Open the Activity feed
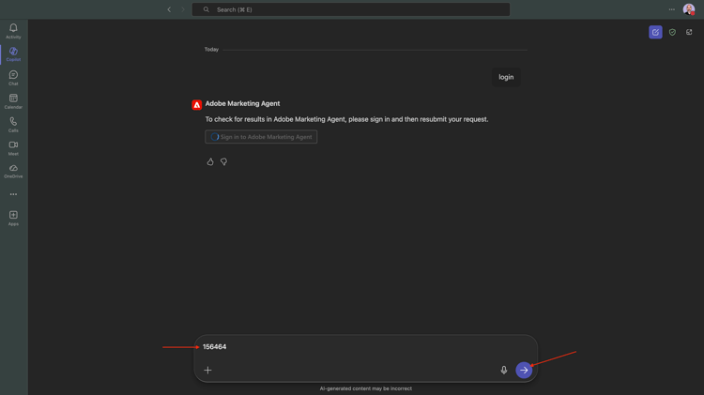The image size is (704, 395). pos(13,31)
